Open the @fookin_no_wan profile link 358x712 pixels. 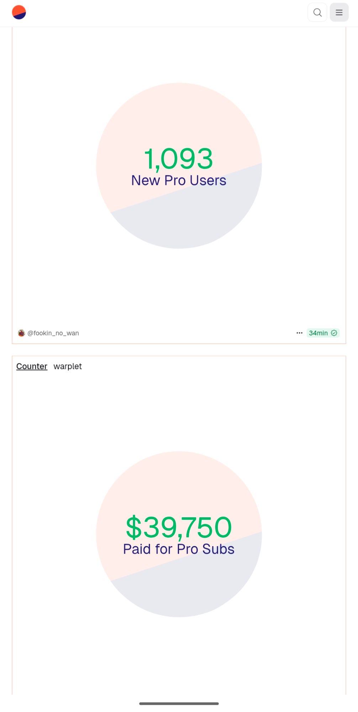click(x=53, y=333)
